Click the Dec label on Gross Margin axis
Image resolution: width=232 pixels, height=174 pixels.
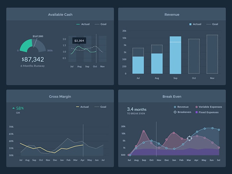[x=55, y=160]
